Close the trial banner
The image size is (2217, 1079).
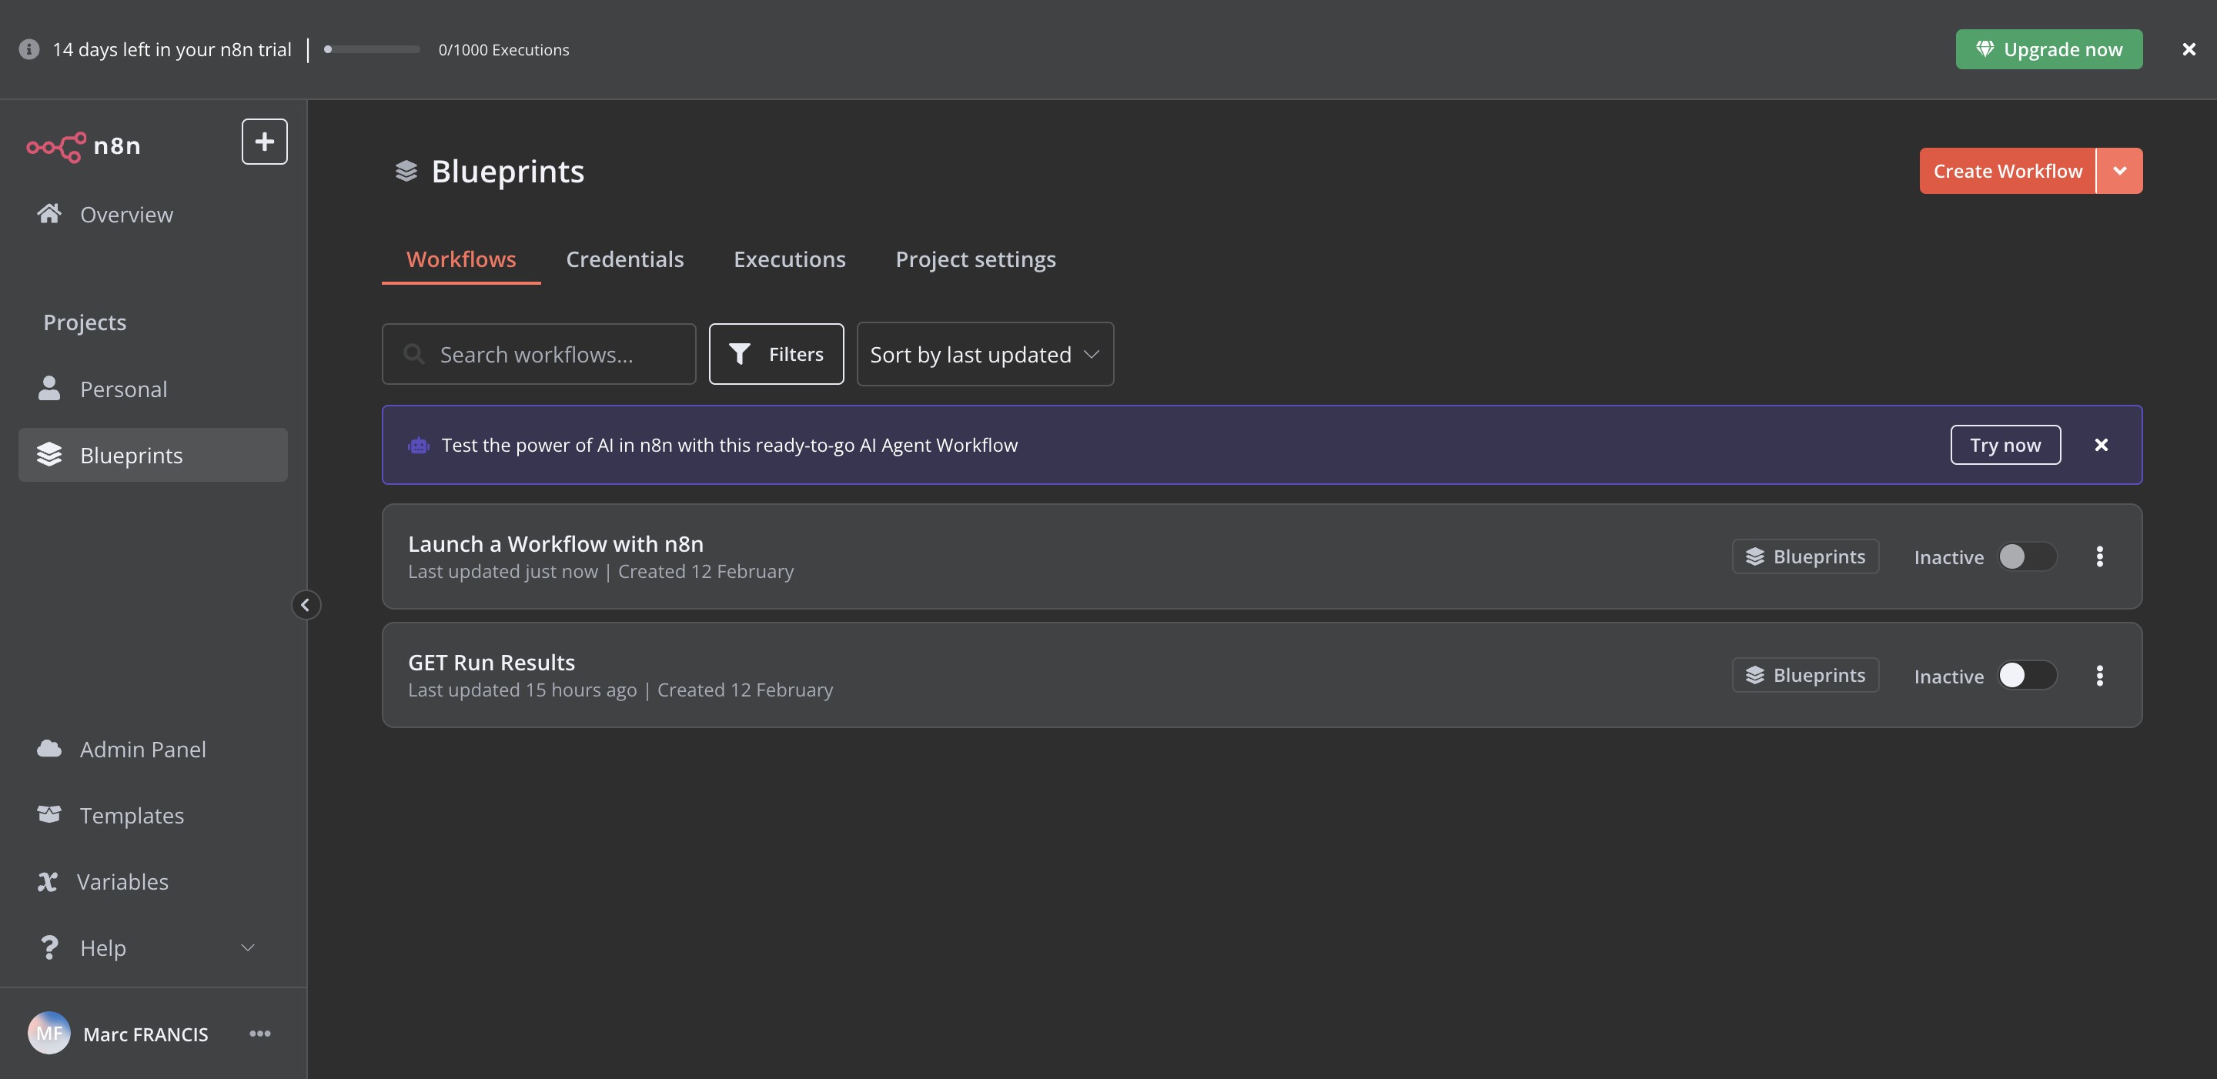point(2189,49)
